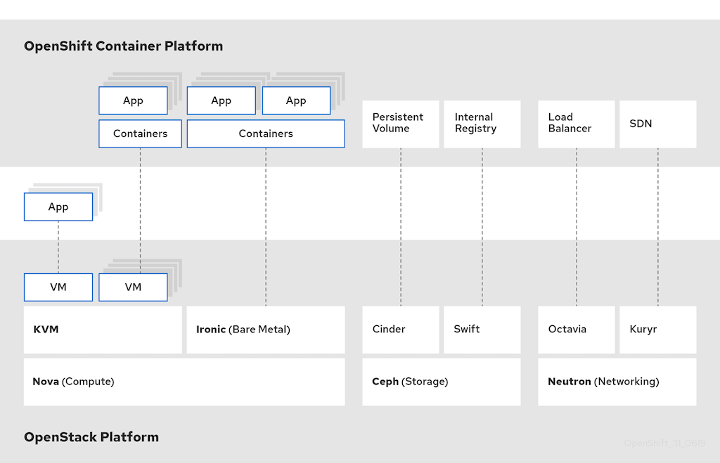The image size is (720, 463).
Task: Click the OpenStack Platform heading
Action: coord(91,437)
